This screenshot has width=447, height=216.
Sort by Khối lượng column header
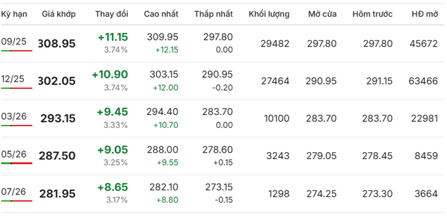click(x=269, y=14)
